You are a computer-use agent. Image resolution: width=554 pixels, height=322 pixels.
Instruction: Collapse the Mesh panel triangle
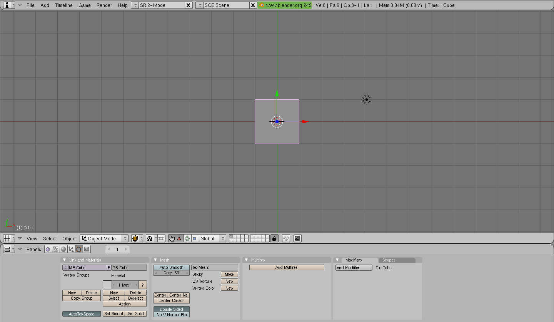pos(155,260)
